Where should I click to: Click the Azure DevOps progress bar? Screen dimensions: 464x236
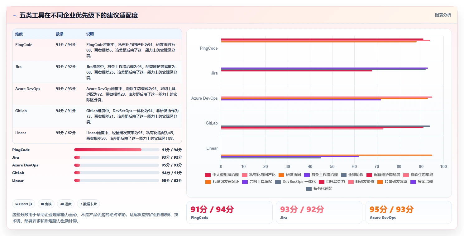[117, 165]
